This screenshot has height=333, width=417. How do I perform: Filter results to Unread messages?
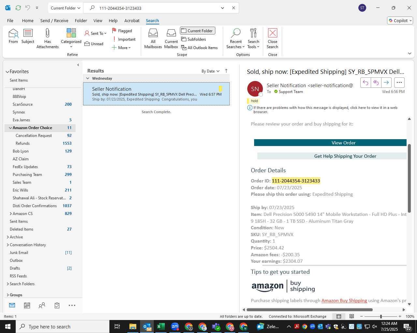pyautogui.click(x=94, y=44)
